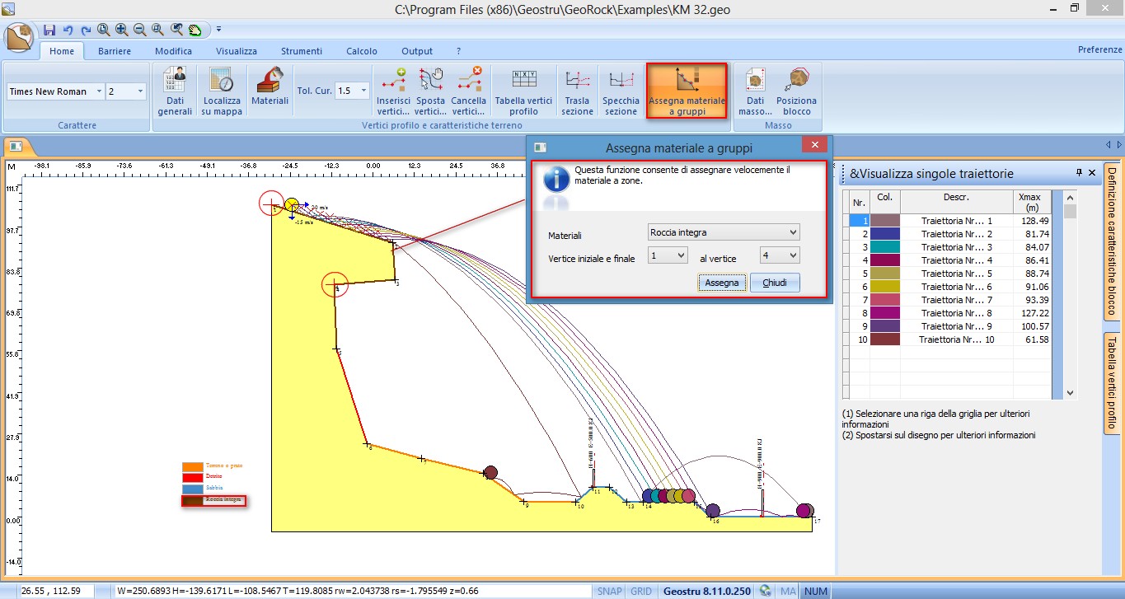1125x599 pixels.
Task: Click the Descr. column header
Action: [956, 203]
